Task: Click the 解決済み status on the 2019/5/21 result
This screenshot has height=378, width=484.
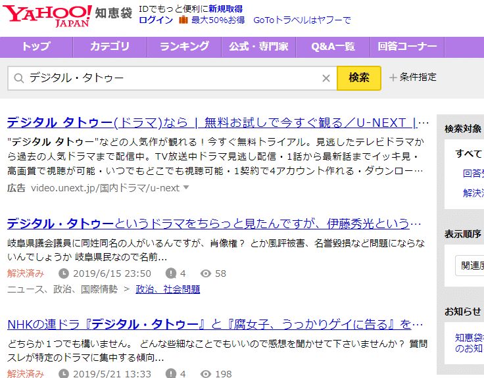Action: pos(26,373)
